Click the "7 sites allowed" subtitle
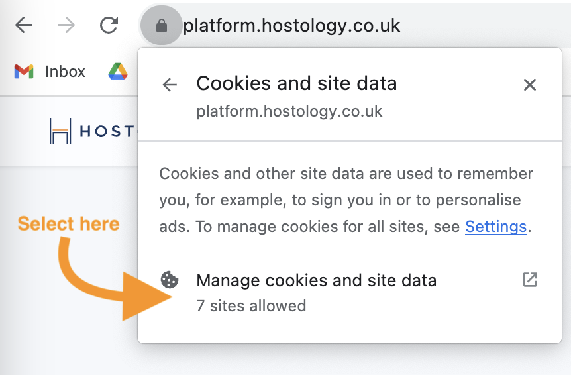The image size is (571, 375). pos(251,306)
